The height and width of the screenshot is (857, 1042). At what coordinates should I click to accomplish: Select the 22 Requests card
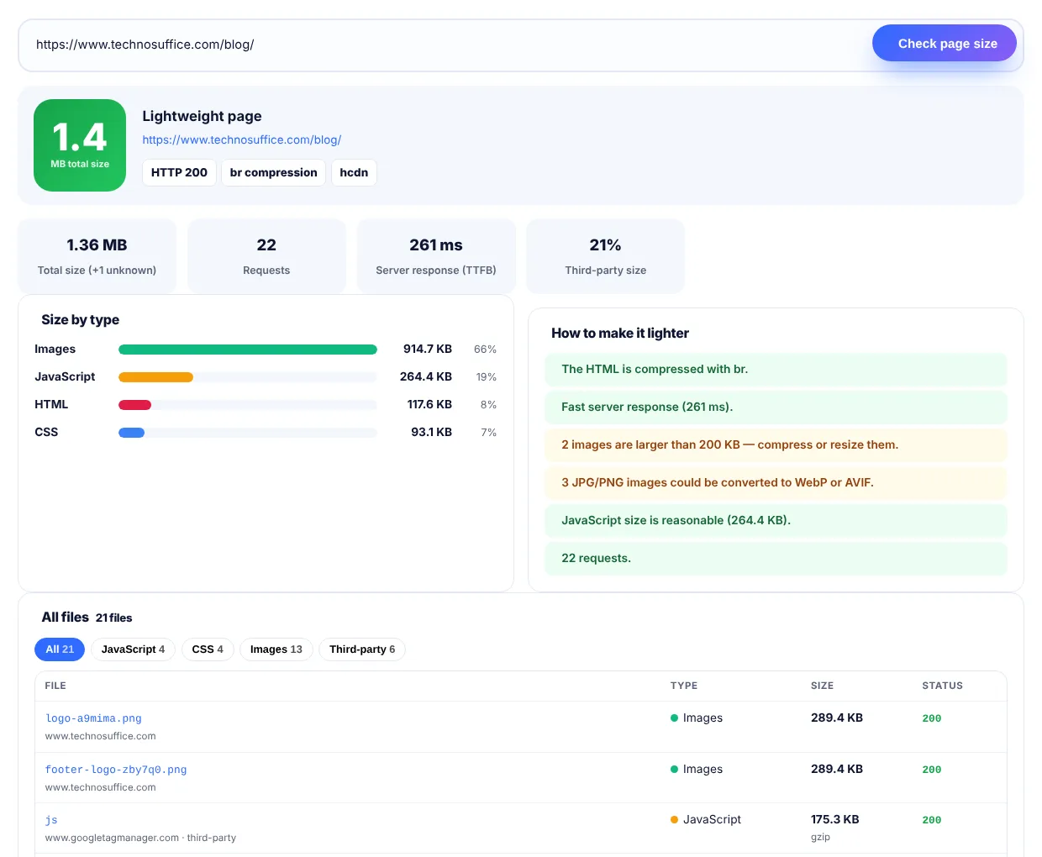266,256
